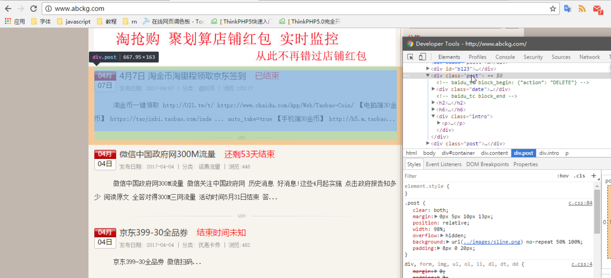The image size is (611, 278).
Task: Expand the p node inside intro
Action: click(439, 123)
